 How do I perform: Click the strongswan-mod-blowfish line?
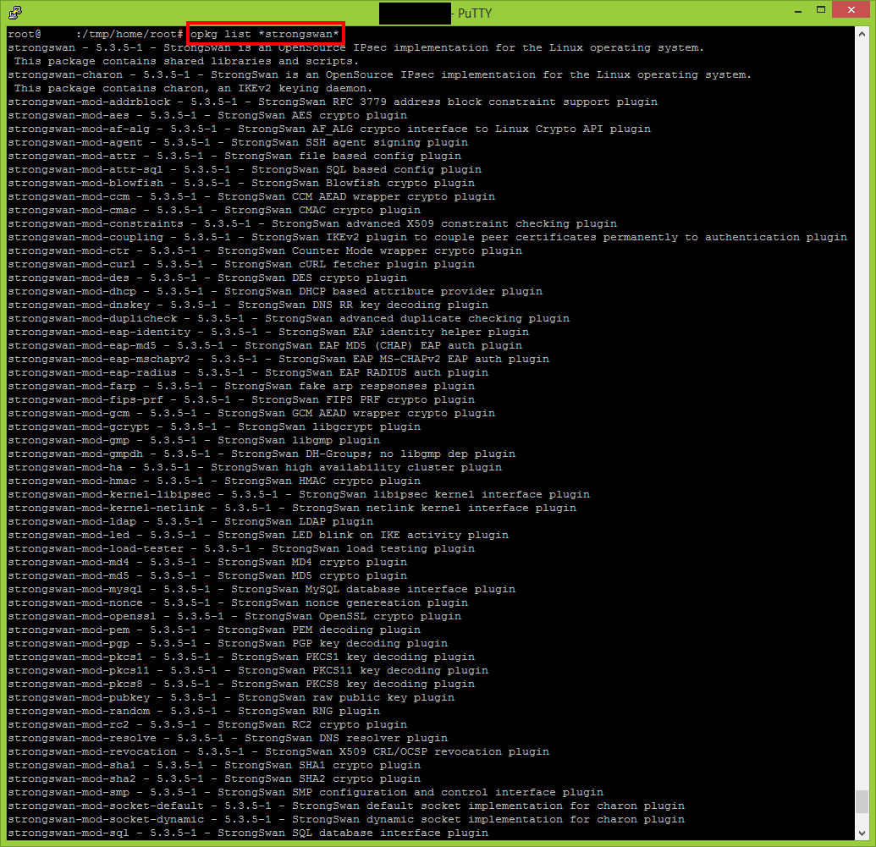pyautogui.click(x=241, y=183)
